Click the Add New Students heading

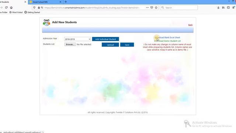click(65, 22)
